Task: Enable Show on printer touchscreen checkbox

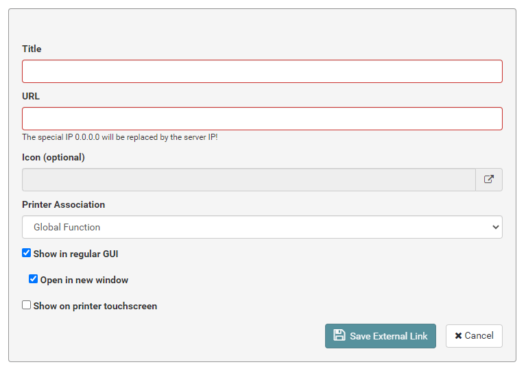Action: pyautogui.click(x=27, y=305)
